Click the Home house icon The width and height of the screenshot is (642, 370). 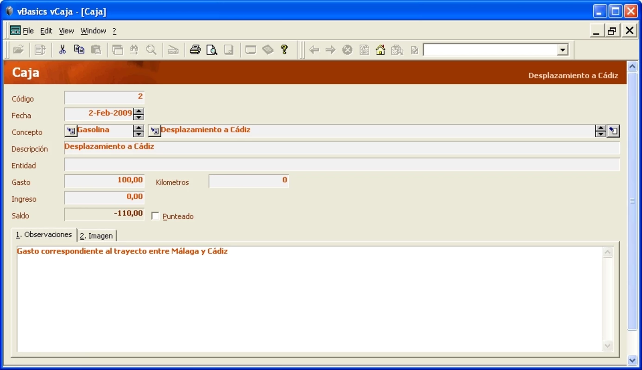tap(380, 50)
